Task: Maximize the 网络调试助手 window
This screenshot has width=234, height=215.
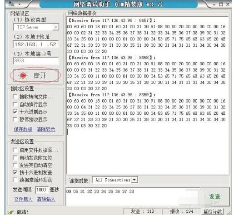Action: point(221,5)
